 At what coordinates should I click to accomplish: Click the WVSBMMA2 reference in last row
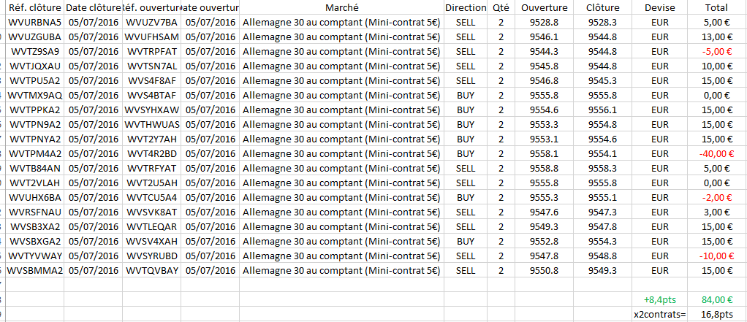point(35,270)
